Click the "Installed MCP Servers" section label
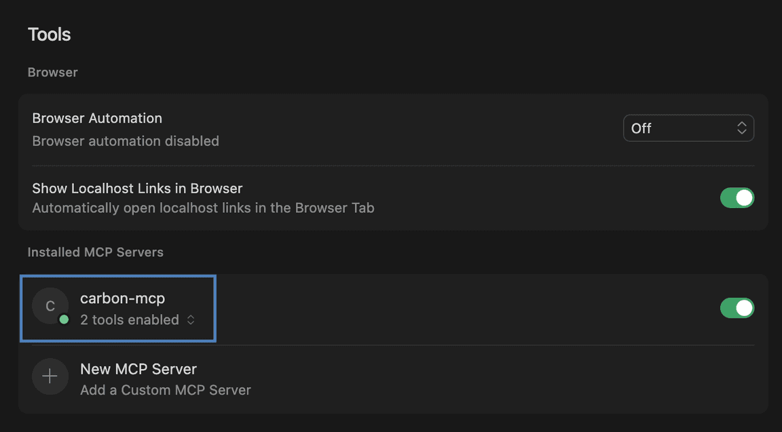Image resolution: width=782 pixels, height=432 pixels. (95, 252)
